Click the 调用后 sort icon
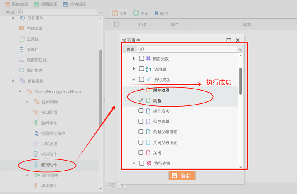 [x=148, y=69]
